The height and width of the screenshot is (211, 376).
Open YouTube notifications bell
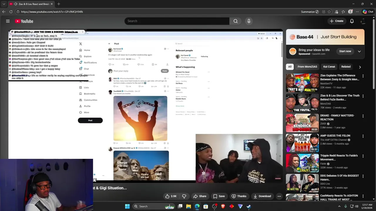(x=352, y=21)
